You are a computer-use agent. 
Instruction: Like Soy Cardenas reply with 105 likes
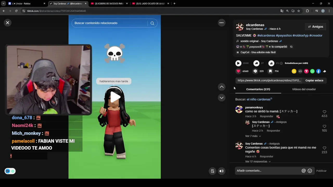point(324,126)
